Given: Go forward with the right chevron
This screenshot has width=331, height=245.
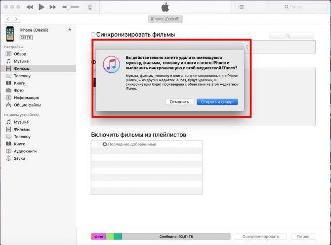Looking at the screenshot, I should pyautogui.click(x=16, y=19).
